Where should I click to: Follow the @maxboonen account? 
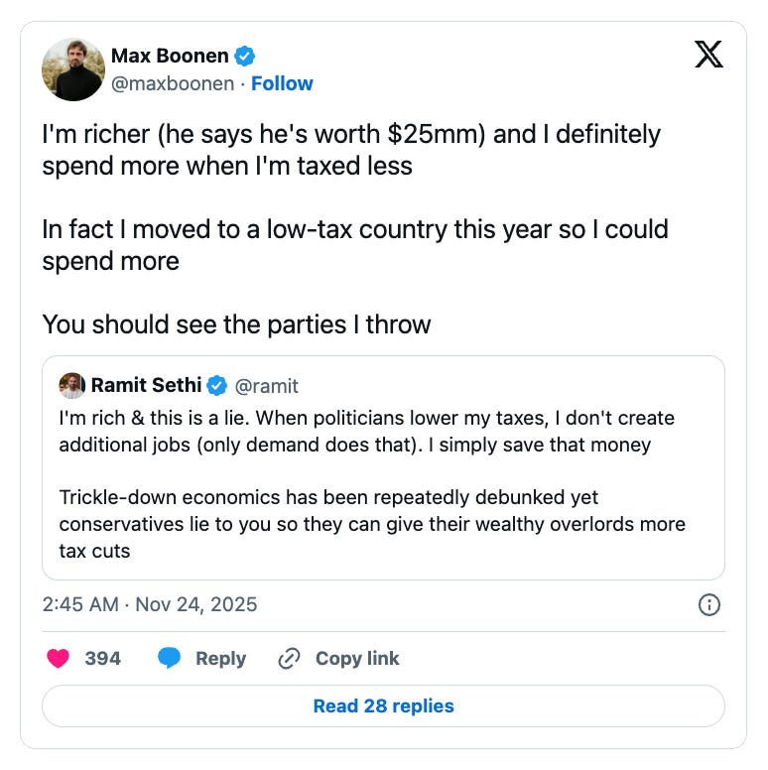282,83
